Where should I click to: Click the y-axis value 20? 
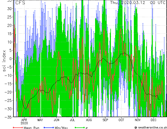tap(9, 25)
